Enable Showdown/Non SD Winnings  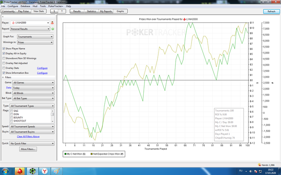(4, 58)
